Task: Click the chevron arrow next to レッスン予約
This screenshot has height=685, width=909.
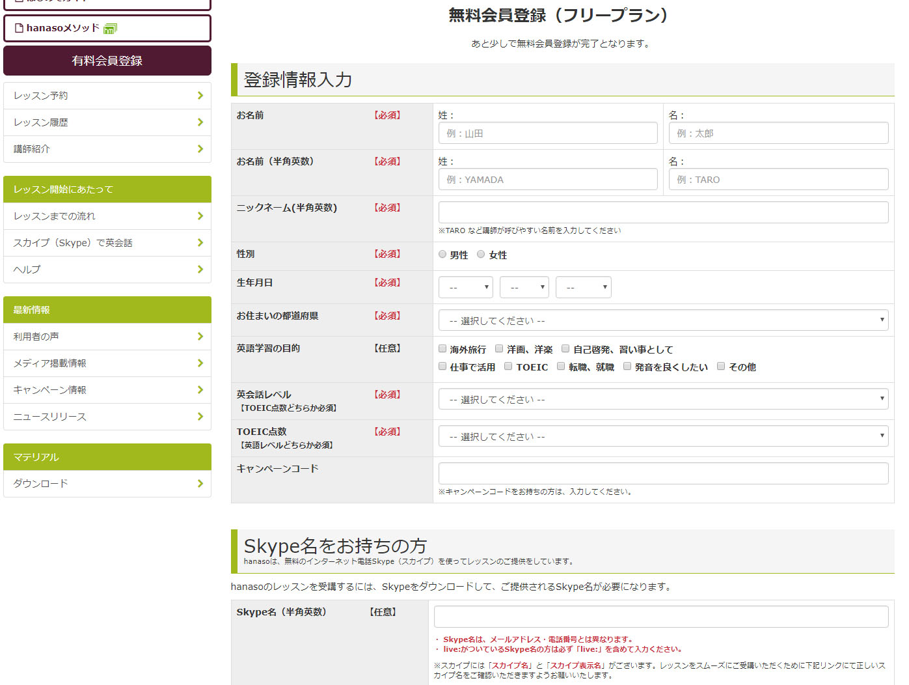Action: coord(200,96)
